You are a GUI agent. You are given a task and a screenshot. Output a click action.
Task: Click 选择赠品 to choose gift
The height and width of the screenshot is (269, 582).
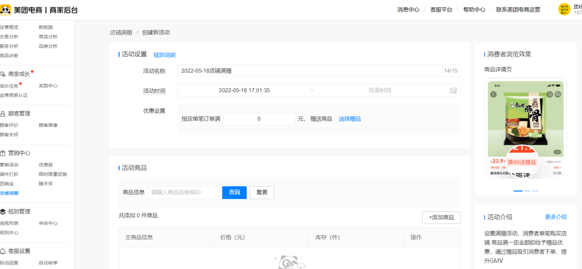click(350, 119)
